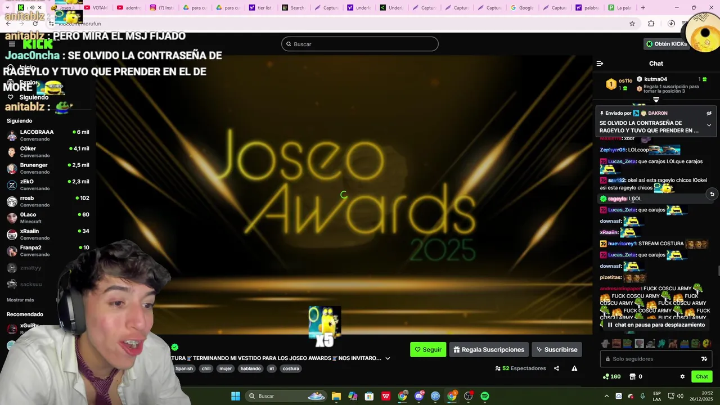Open WPS Office taskbar icon
This screenshot has height=405, width=720.
coord(386,396)
